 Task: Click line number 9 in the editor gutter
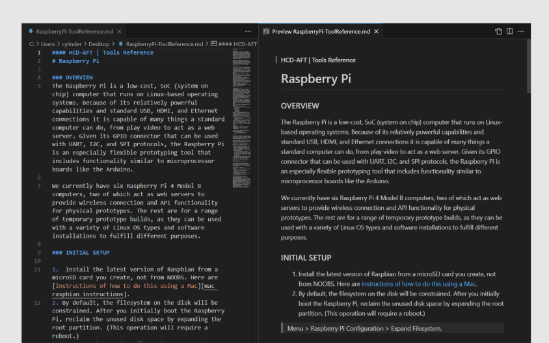39,253
